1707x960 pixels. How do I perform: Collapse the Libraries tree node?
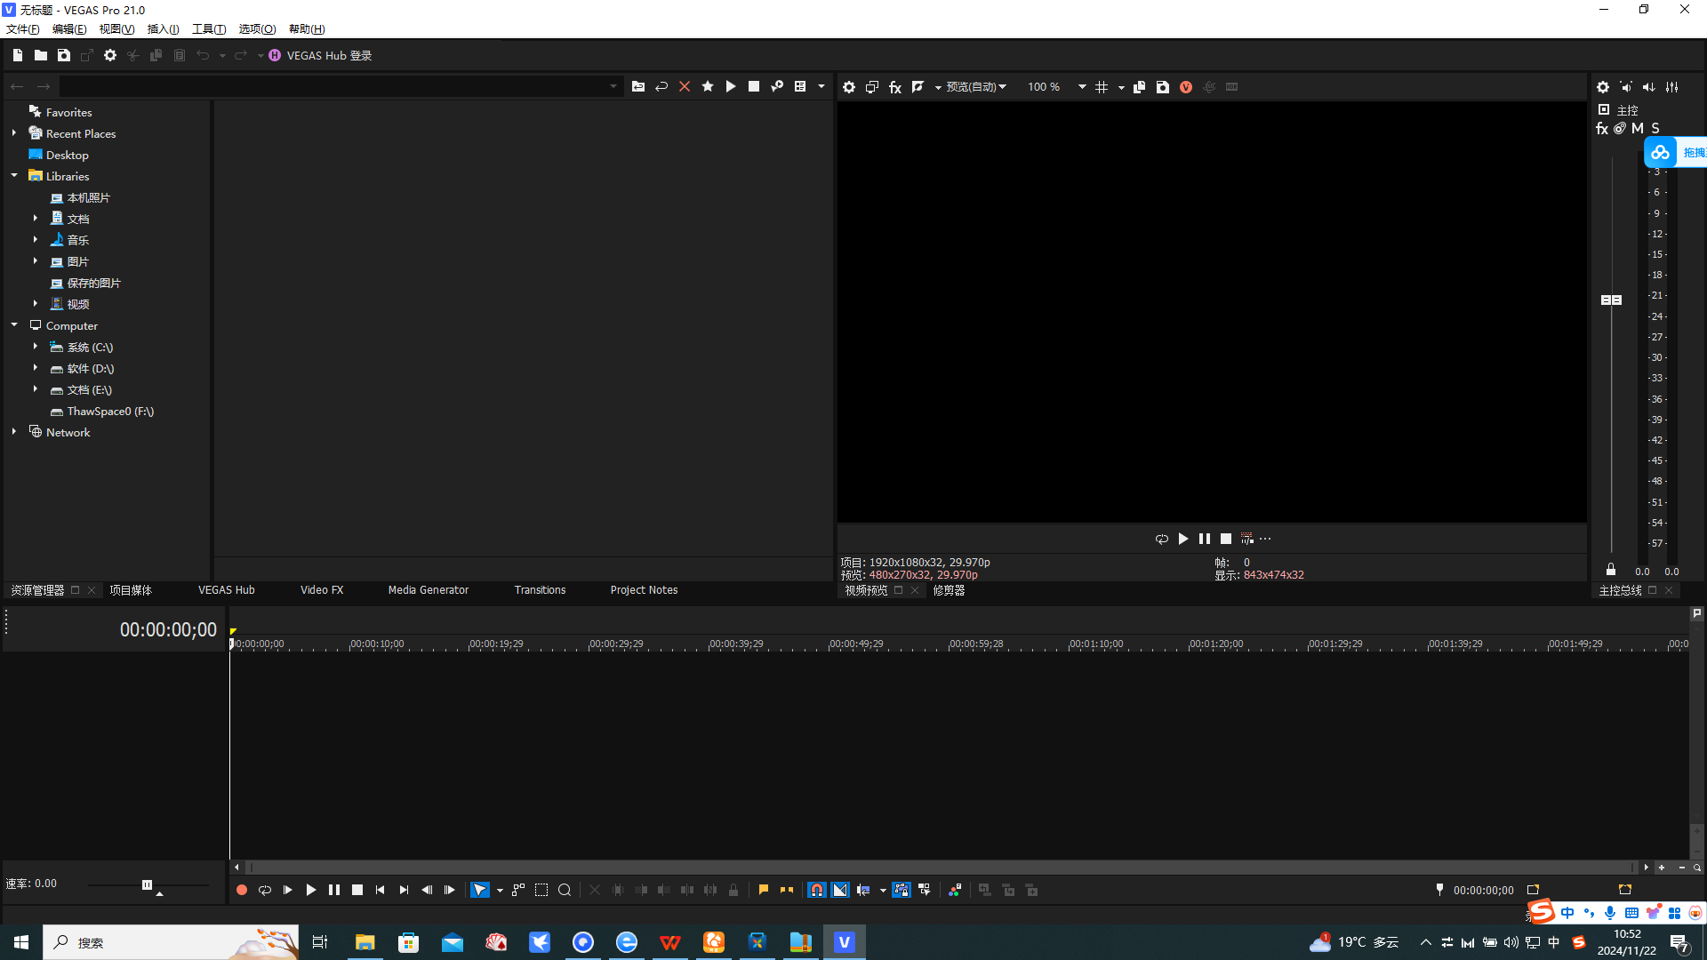(14, 176)
